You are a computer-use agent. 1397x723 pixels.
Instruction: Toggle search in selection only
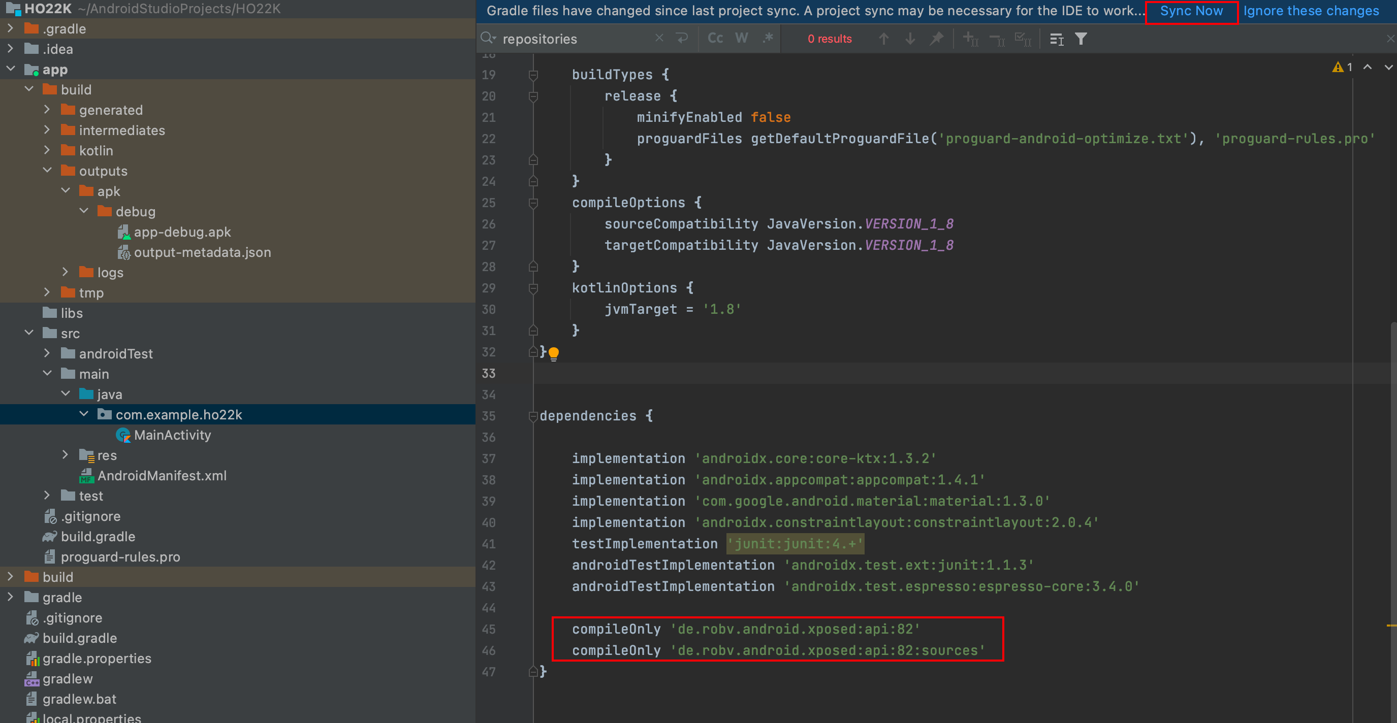pos(1057,39)
